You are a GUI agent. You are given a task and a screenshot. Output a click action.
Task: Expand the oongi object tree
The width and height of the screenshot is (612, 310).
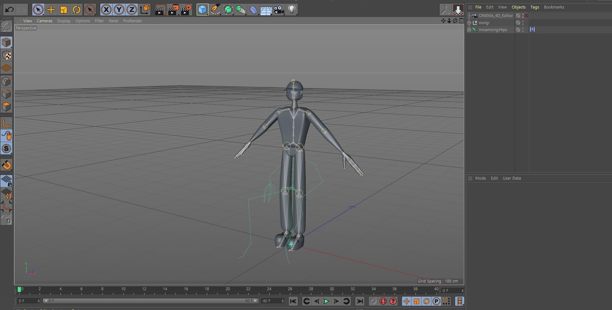coord(469,23)
